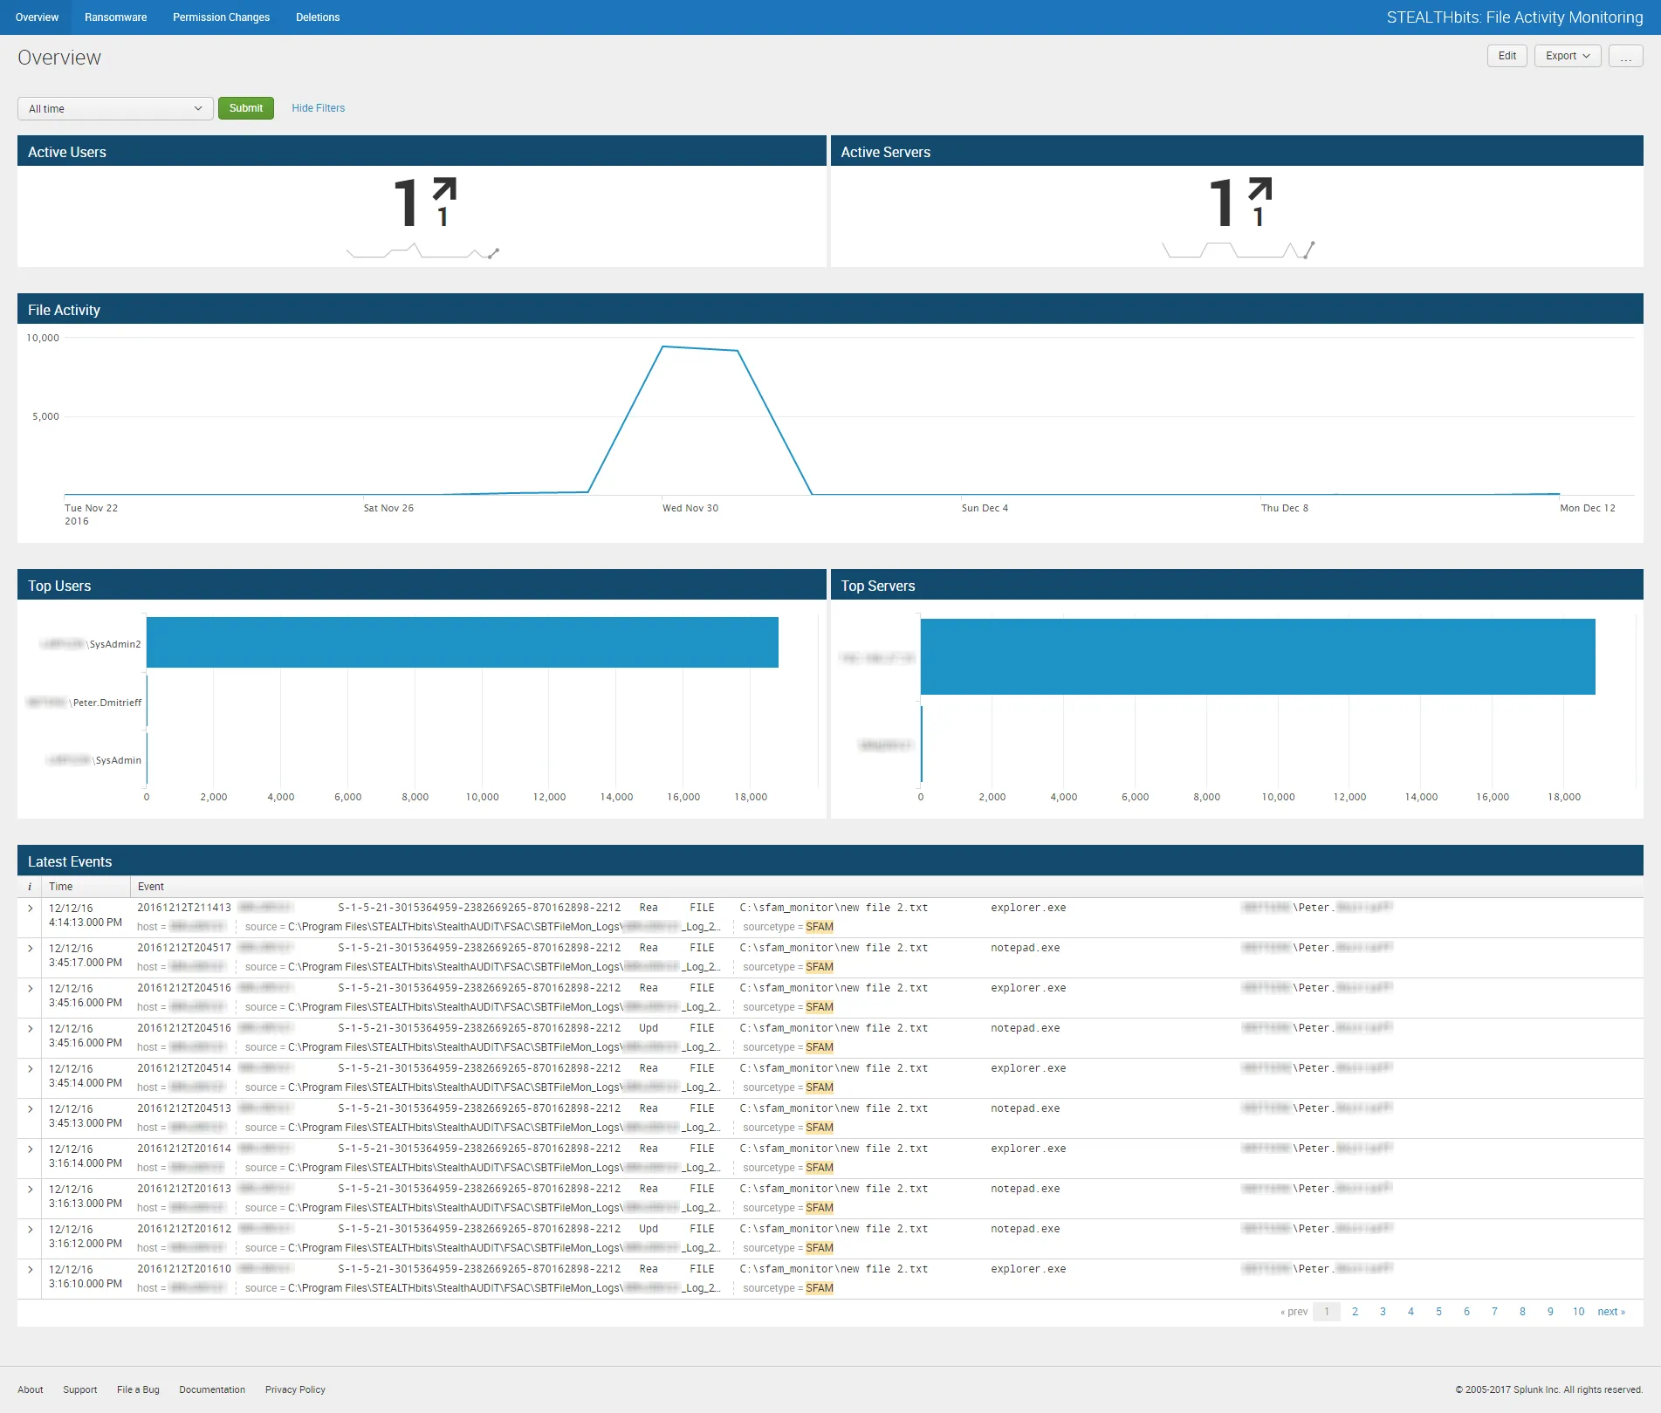Go to events page 7
Viewport: 1661px width, 1413px height.
click(1494, 1312)
